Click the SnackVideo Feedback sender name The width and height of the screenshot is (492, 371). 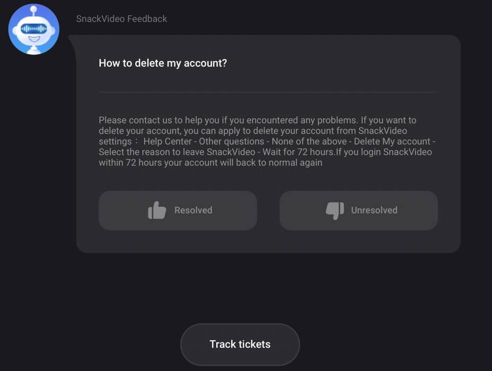point(121,19)
